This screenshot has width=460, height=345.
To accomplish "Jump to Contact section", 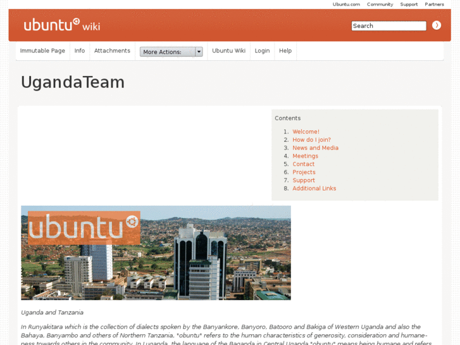I will (x=303, y=164).
